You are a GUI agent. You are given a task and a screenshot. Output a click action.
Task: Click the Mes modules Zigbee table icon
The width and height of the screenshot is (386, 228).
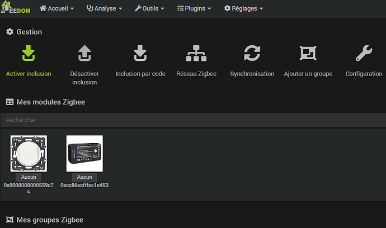point(10,102)
